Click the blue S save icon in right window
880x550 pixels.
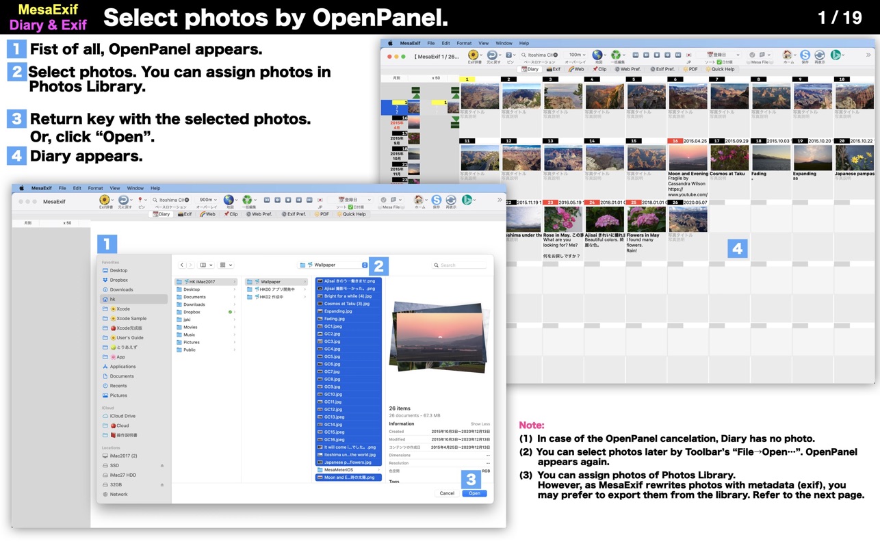(805, 55)
